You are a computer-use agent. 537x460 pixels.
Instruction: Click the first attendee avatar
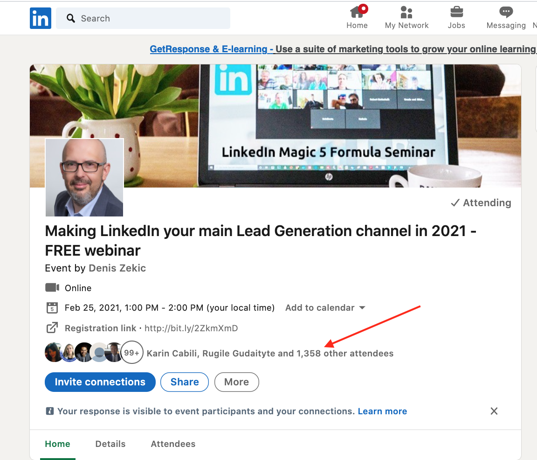pyautogui.click(x=54, y=352)
